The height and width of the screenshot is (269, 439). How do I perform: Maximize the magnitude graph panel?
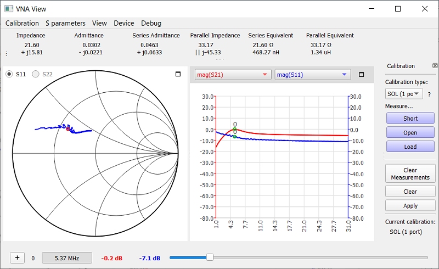tap(361, 75)
